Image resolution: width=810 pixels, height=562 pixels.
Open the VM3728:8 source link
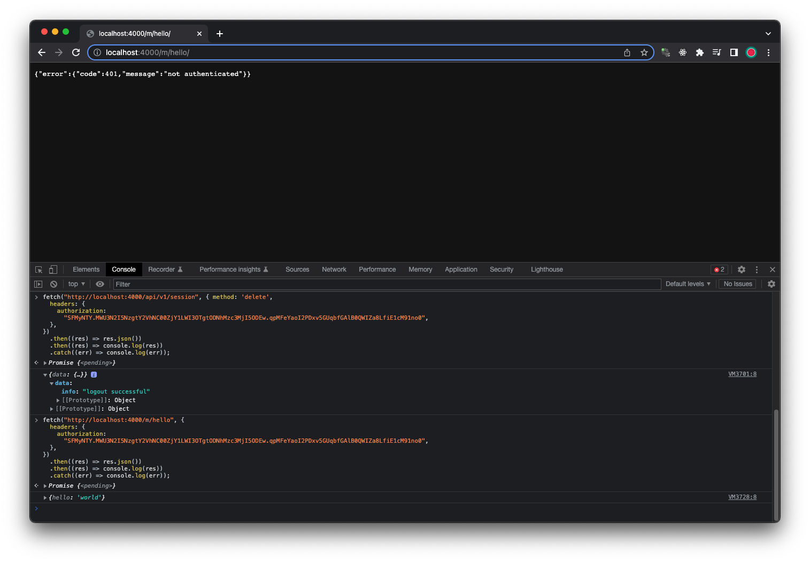[742, 497]
